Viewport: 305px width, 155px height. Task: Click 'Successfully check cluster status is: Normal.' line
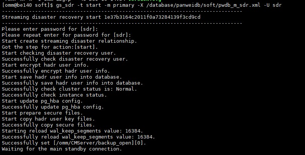[70, 89]
